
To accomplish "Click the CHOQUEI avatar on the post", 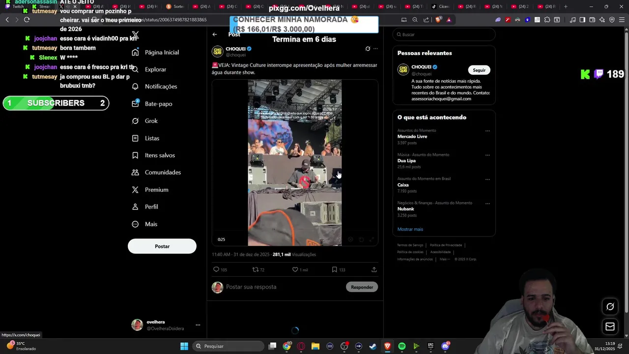I will coord(217,51).
